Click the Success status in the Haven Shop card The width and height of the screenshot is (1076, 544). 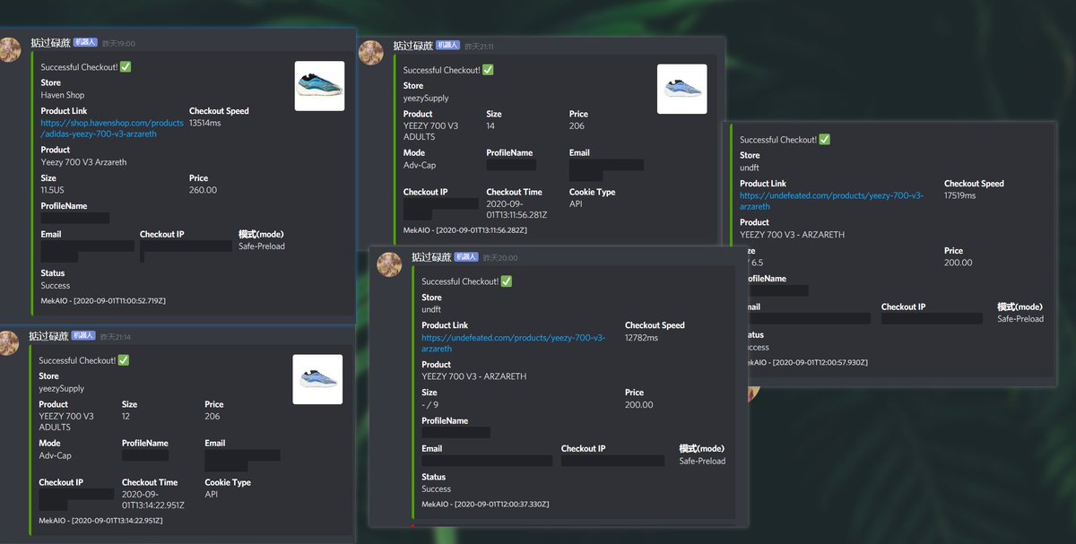tap(56, 286)
